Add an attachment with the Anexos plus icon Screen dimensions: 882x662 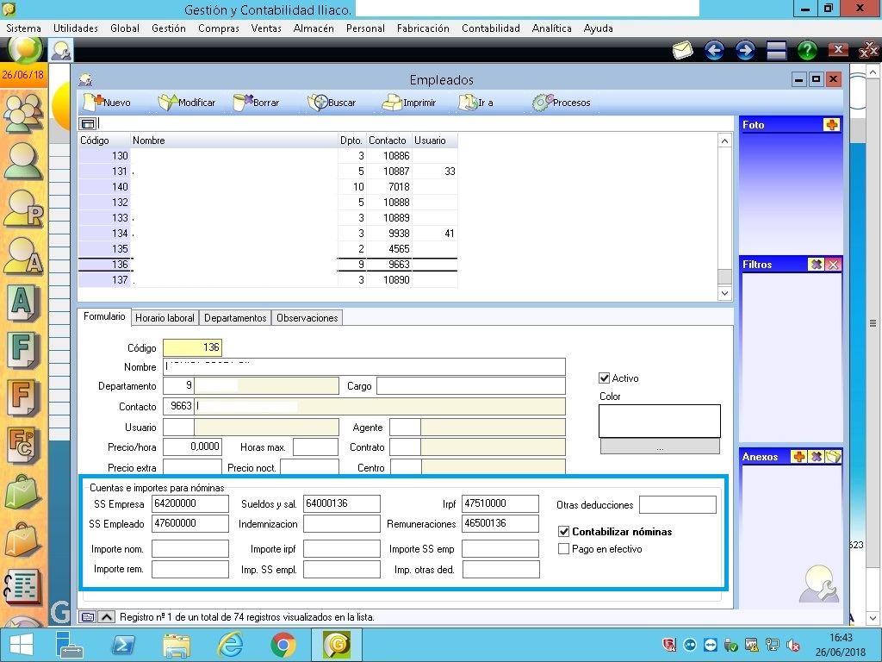798,456
